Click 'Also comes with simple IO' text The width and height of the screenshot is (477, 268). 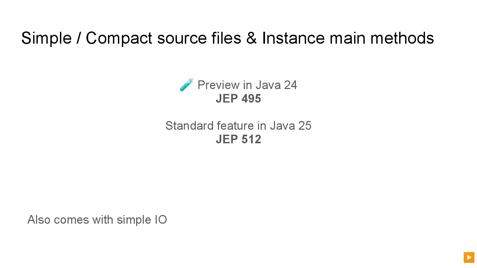[97, 220]
